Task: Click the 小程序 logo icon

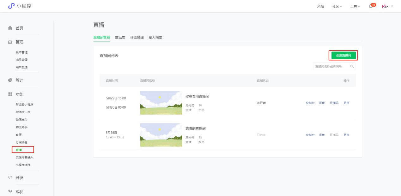Action: click(11, 6)
